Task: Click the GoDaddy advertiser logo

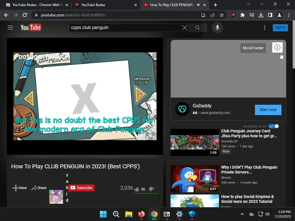Action: (182, 109)
